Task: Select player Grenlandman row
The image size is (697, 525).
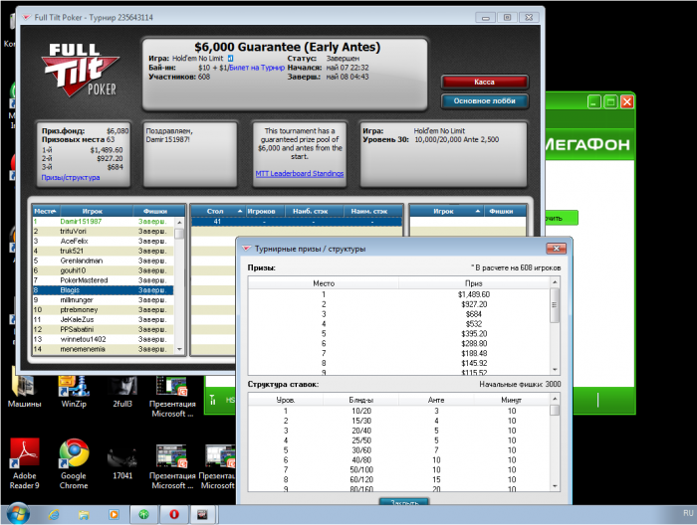Action: point(104,261)
